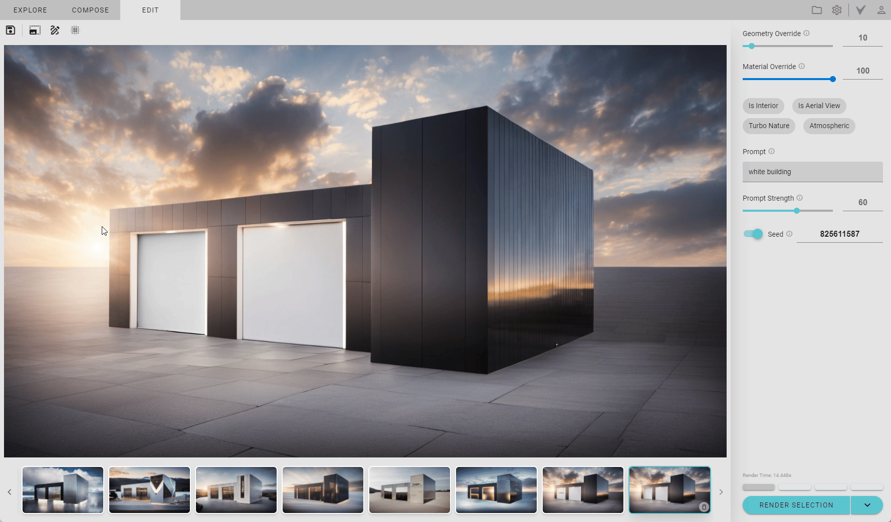Image resolution: width=891 pixels, height=522 pixels.
Task: Enable the Is Interior option
Action: click(x=763, y=106)
